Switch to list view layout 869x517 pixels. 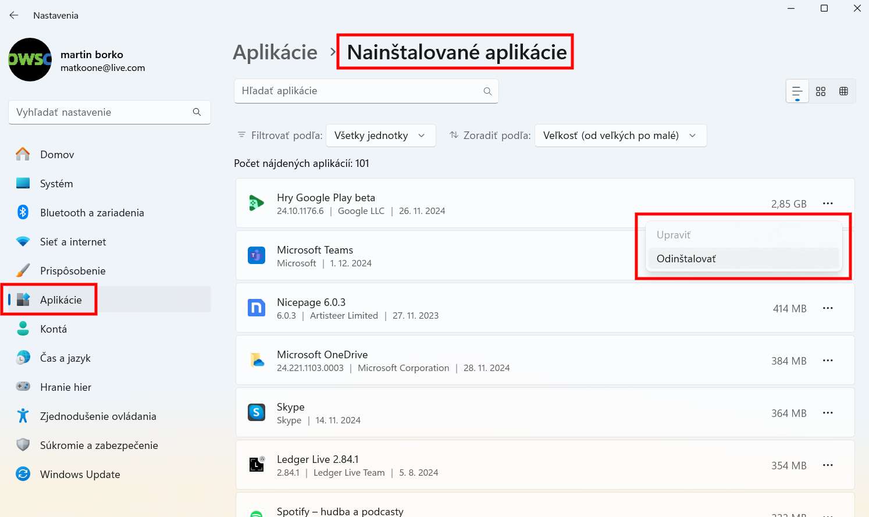(x=797, y=91)
